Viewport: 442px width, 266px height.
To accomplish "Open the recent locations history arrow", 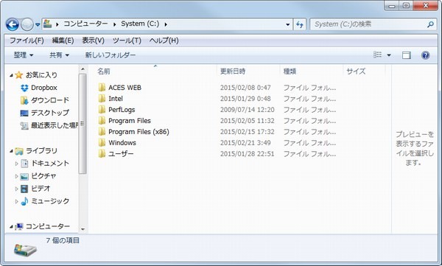I will [38, 25].
